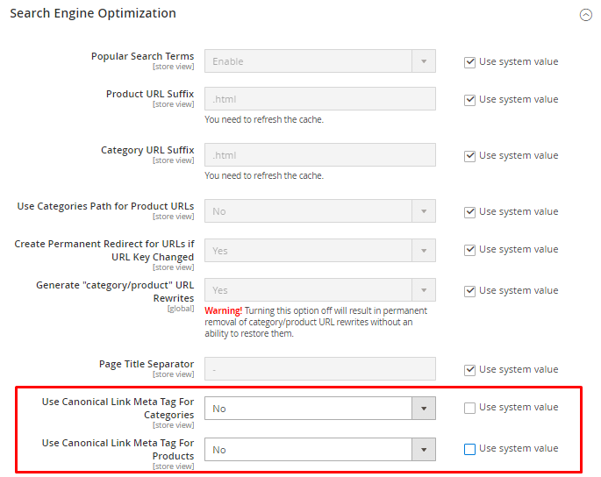
Task: Toggle system value for Categories Path setting
Action: 469,212
